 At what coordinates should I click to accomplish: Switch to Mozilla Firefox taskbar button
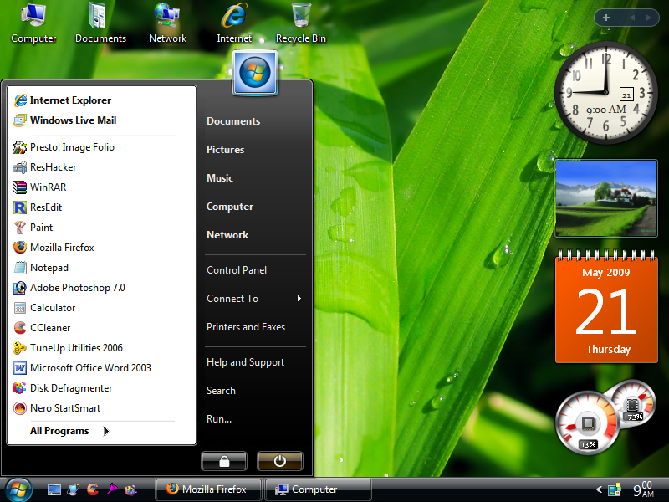(x=208, y=489)
